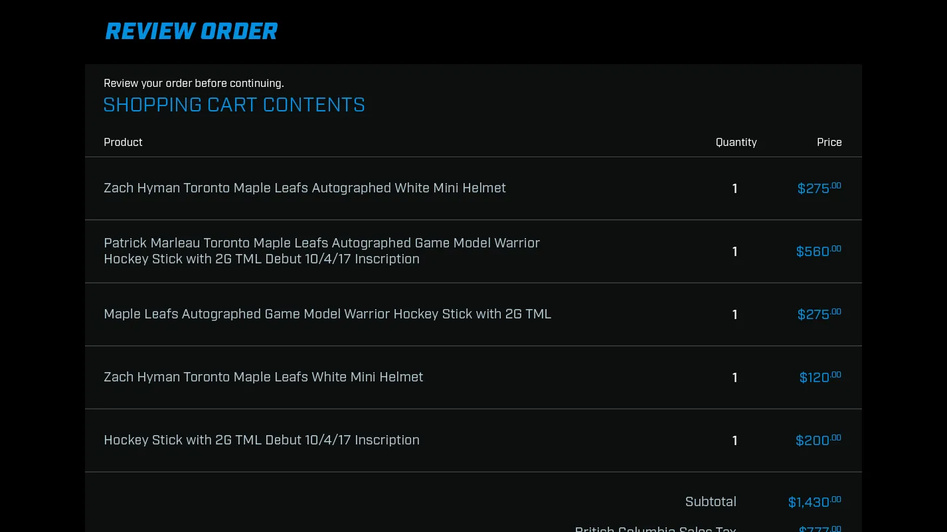Click the Price column header
This screenshot has height=532, width=947.
click(829, 142)
